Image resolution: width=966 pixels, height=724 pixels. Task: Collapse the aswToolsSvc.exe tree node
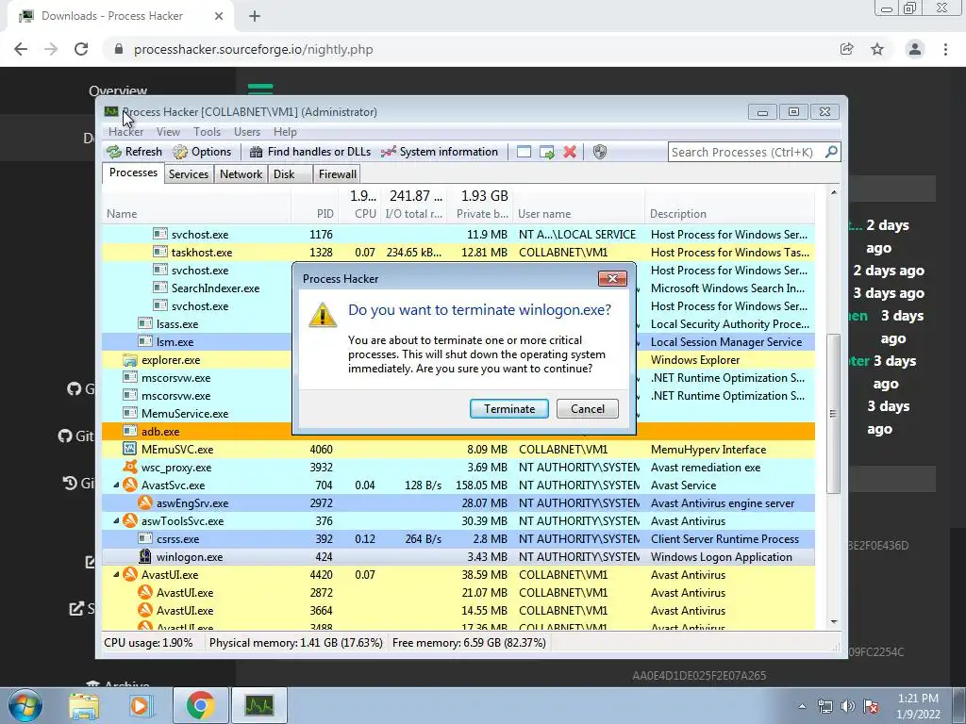click(x=116, y=520)
